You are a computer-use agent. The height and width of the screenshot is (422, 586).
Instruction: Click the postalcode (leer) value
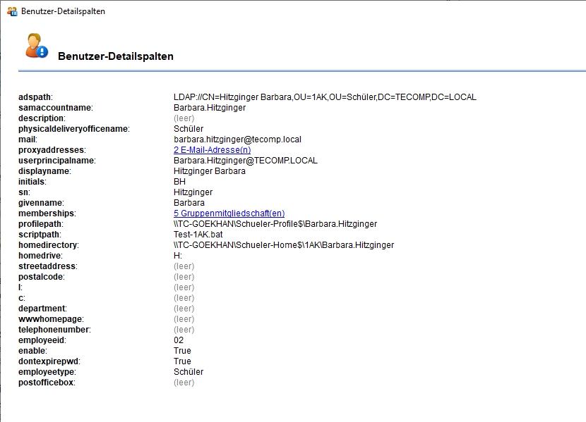(x=184, y=277)
